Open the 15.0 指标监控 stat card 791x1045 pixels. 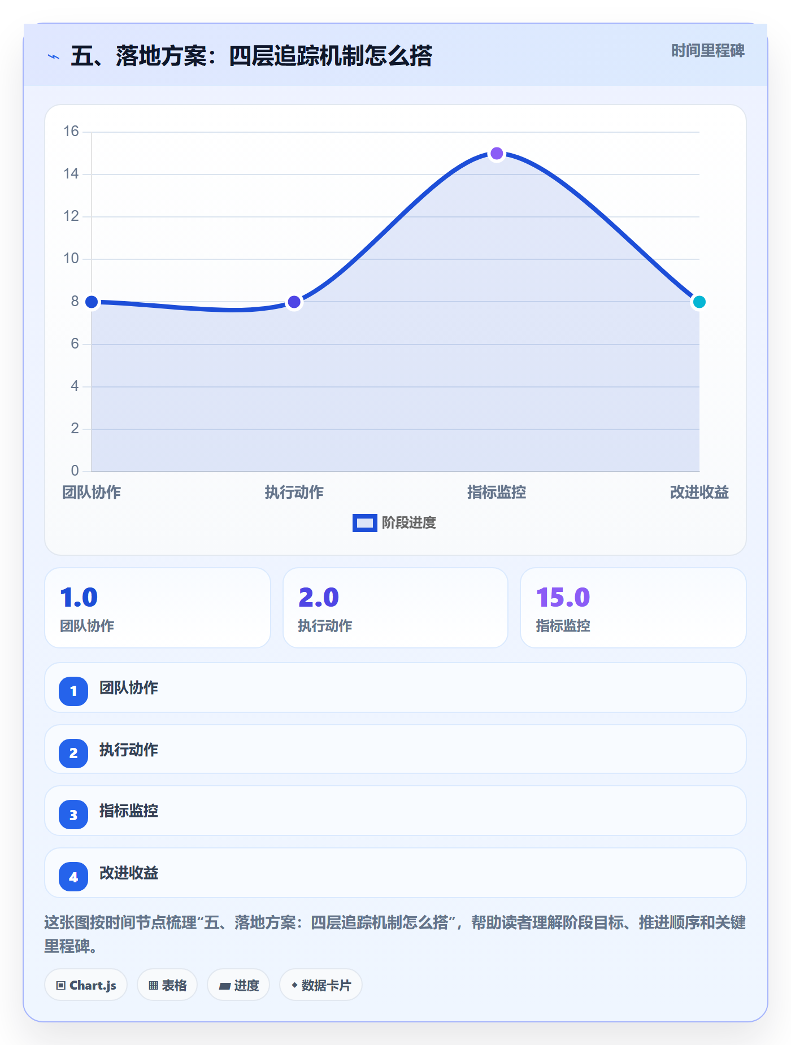tap(633, 608)
